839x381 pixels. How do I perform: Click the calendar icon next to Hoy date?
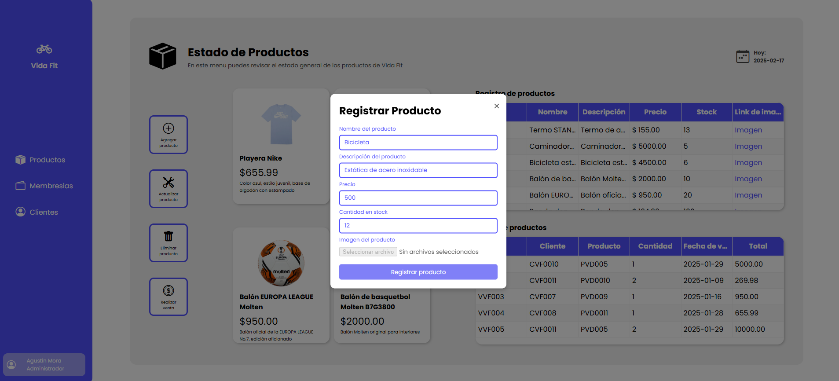(743, 56)
